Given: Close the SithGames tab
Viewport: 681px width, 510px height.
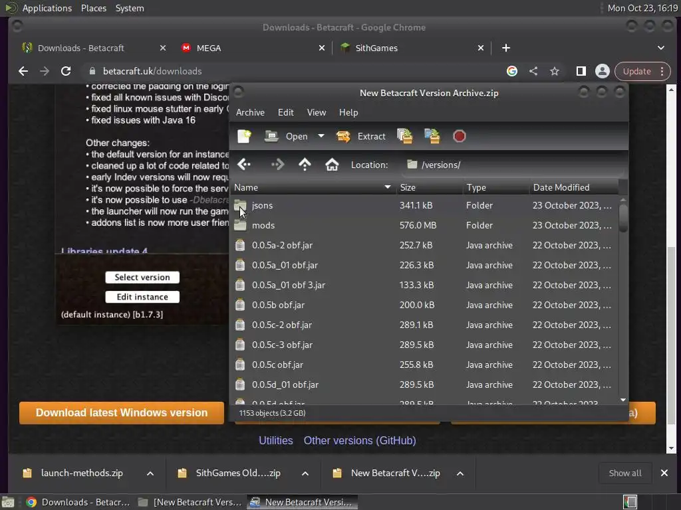Looking at the screenshot, I should [x=481, y=48].
